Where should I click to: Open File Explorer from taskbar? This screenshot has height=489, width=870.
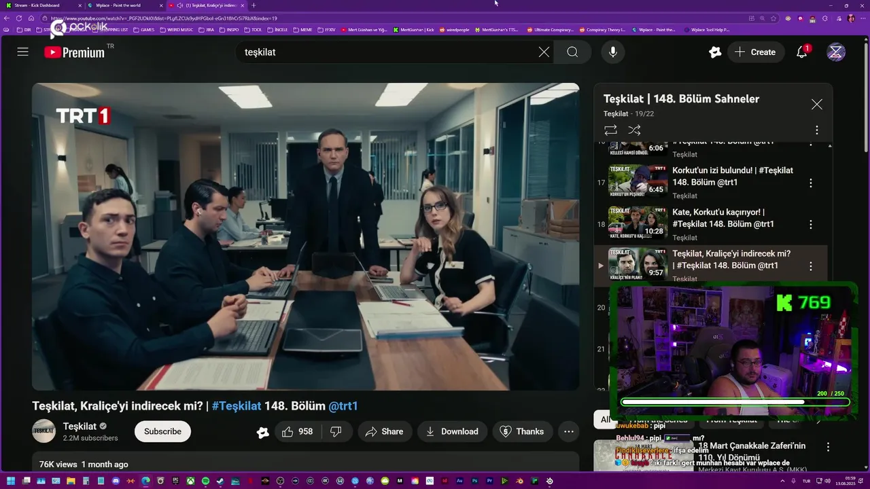click(x=71, y=481)
